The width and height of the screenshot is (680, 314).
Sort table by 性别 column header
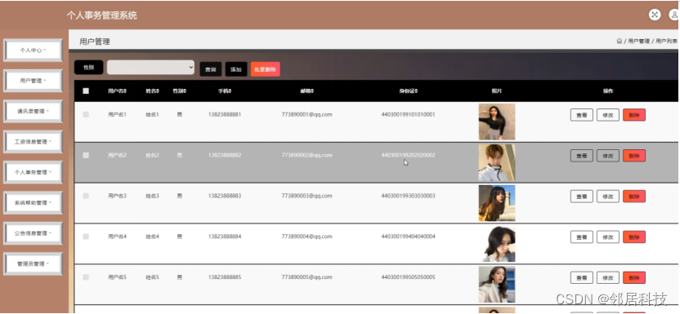pos(180,91)
